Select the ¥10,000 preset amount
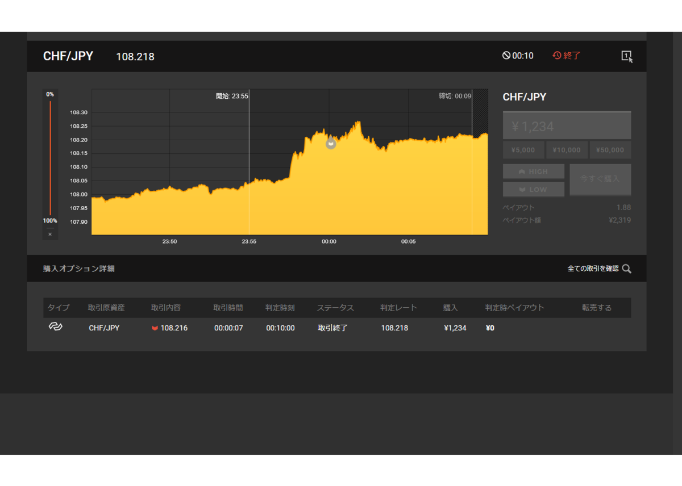This screenshot has width=682, height=486. point(567,150)
